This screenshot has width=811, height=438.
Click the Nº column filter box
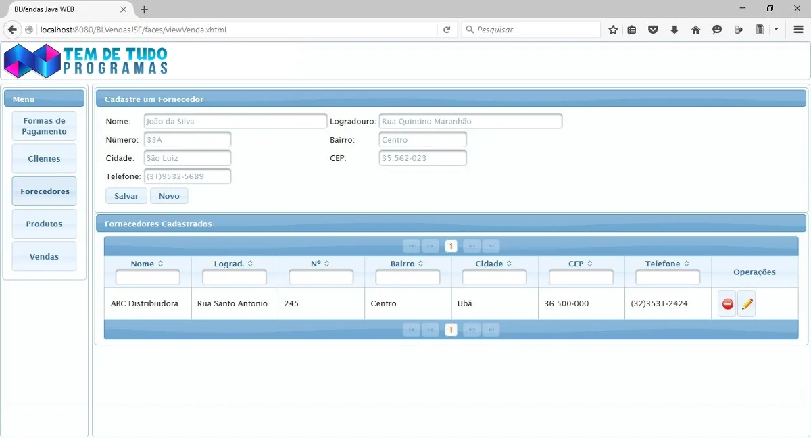click(321, 278)
